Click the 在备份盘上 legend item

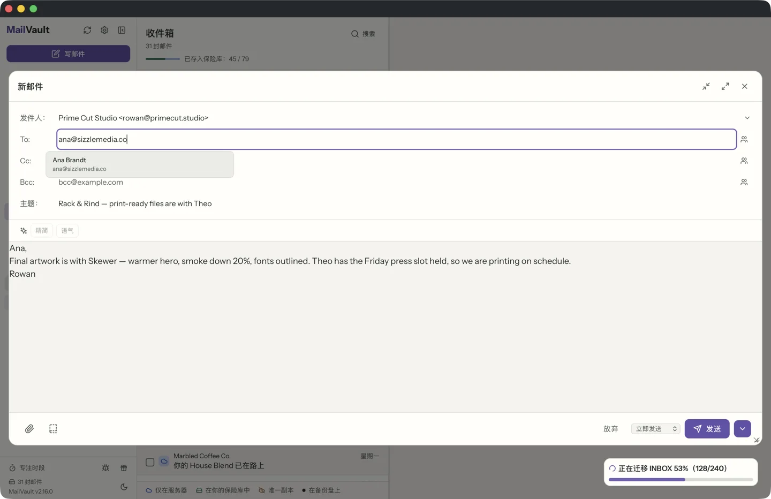321,490
